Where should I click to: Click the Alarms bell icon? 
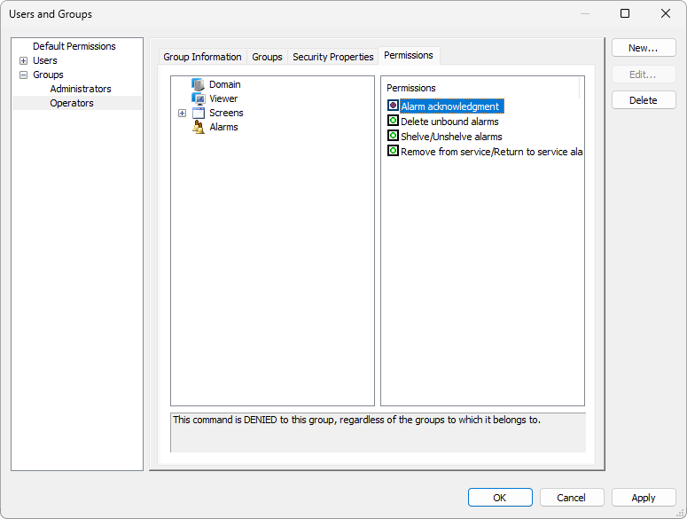coord(199,127)
